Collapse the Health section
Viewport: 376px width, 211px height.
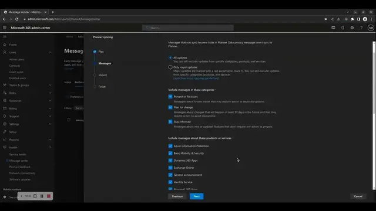click(50, 147)
